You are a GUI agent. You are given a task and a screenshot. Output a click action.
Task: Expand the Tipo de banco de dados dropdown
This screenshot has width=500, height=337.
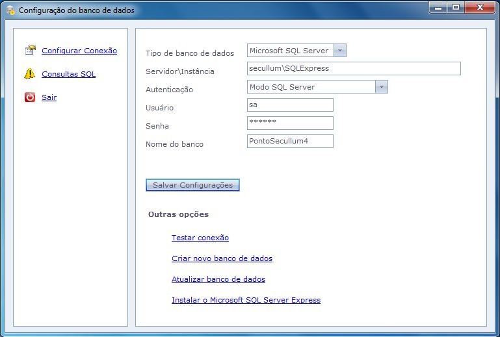(x=340, y=51)
